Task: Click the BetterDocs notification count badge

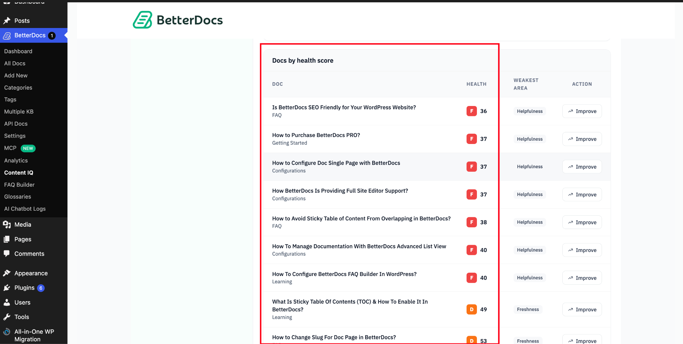Action: point(52,36)
